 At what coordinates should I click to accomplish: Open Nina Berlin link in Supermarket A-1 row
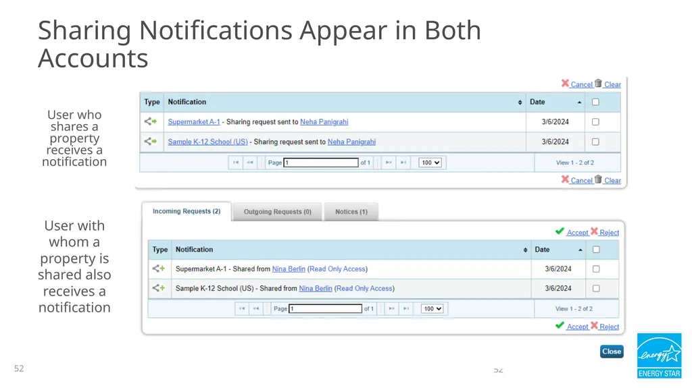[289, 269]
